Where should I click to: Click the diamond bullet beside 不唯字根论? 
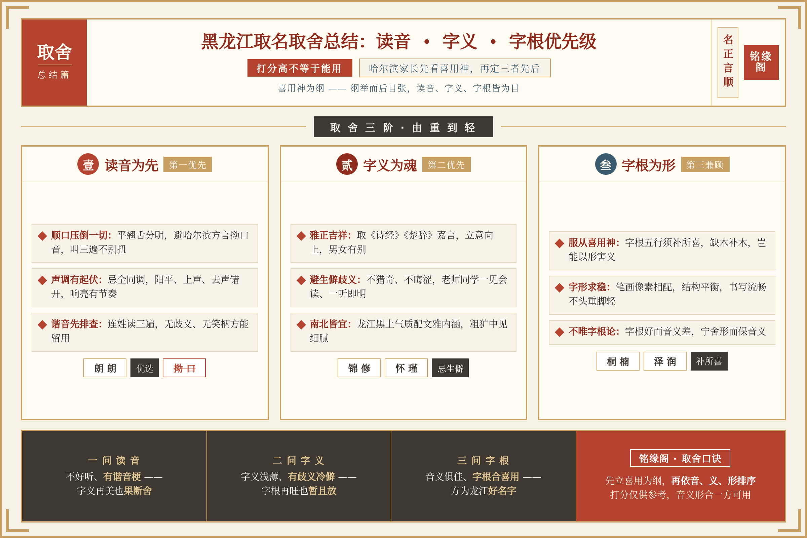[559, 332]
